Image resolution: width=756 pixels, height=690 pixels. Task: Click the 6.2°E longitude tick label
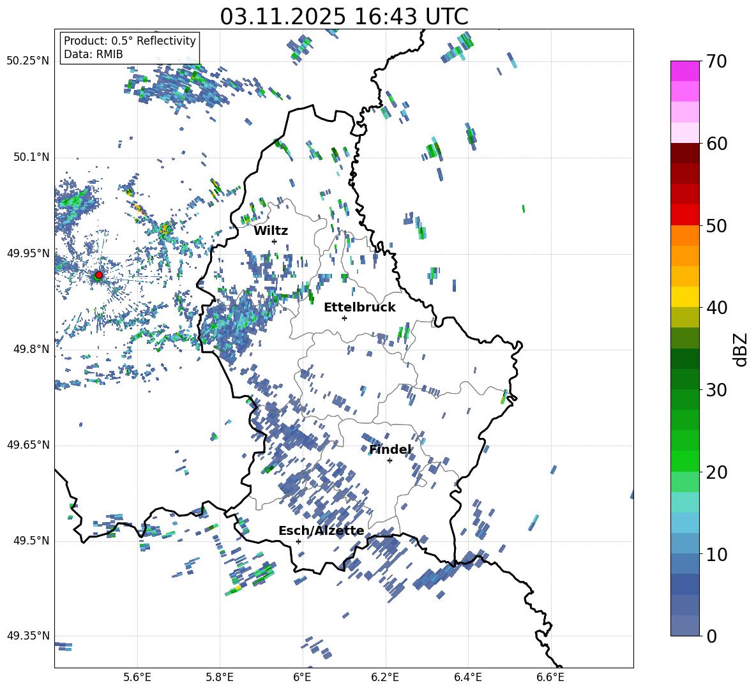(x=386, y=677)
